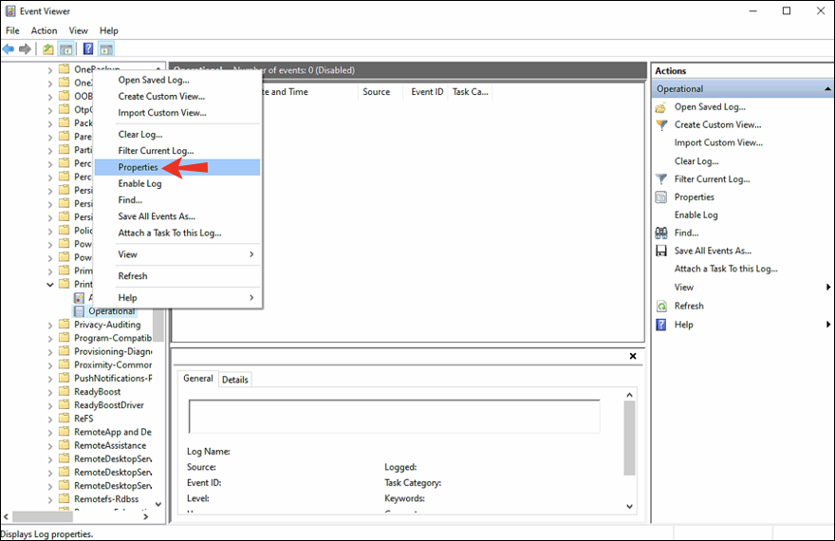Collapse the expanded Print folder node
Screen dimensions: 835x541
tap(50, 285)
